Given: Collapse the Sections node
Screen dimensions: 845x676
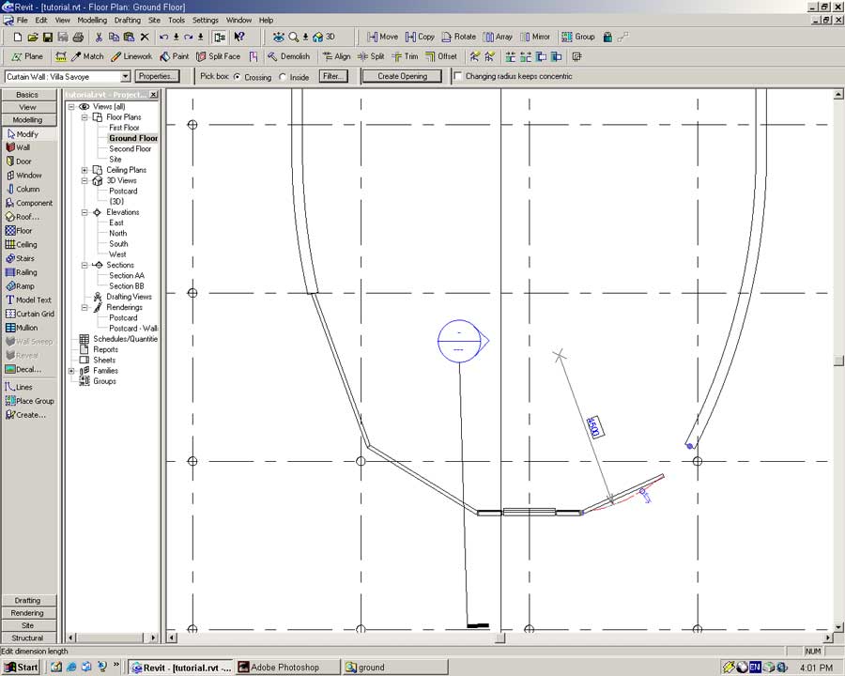Looking at the screenshot, I should (x=84, y=265).
